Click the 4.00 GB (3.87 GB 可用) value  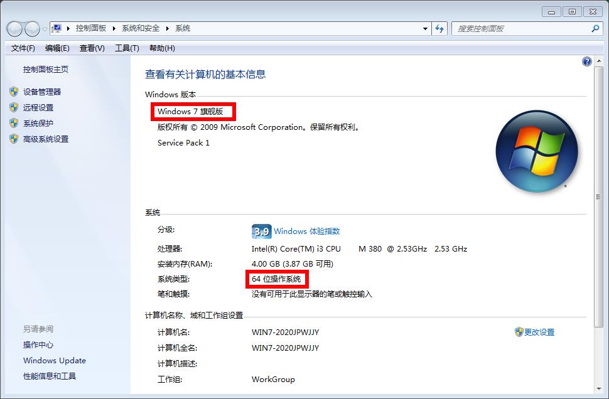(x=293, y=264)
